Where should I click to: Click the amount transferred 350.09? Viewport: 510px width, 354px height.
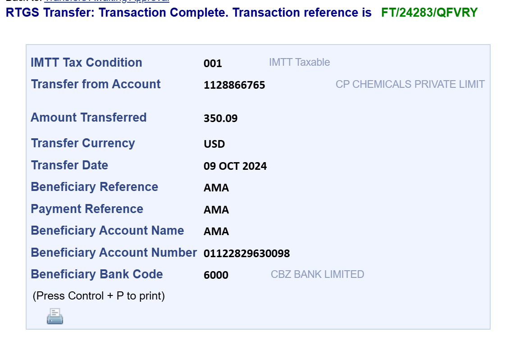(x=220, y=118)
